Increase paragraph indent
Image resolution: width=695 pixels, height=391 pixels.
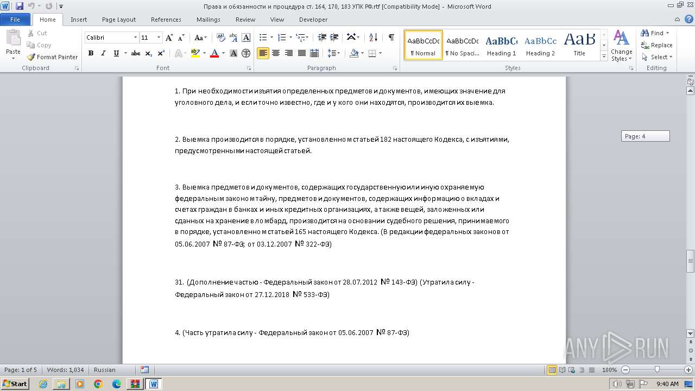pyautogui.click(x=335, y=37)
